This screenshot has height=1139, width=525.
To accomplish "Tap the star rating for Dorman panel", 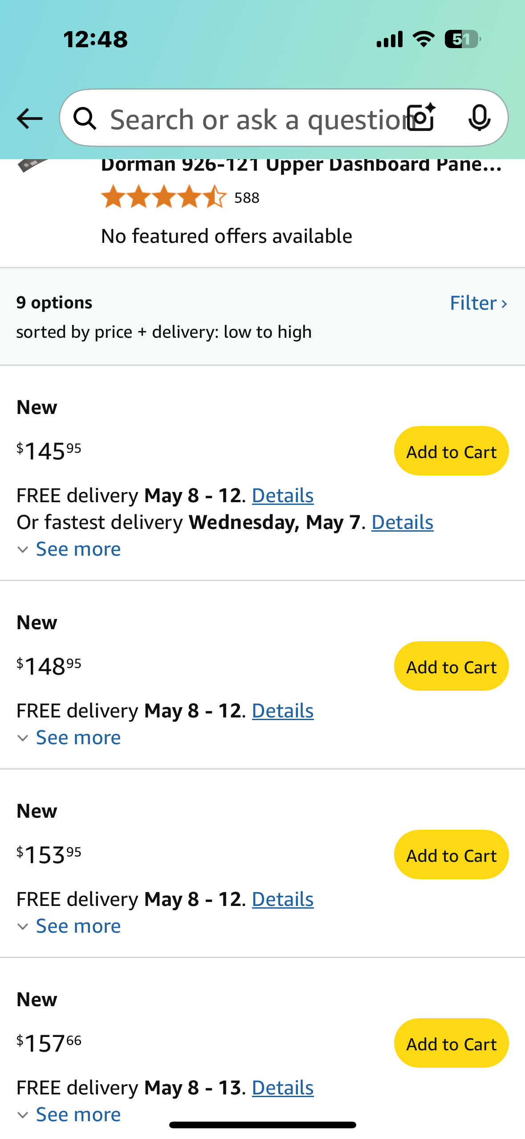I will (164, 197).
